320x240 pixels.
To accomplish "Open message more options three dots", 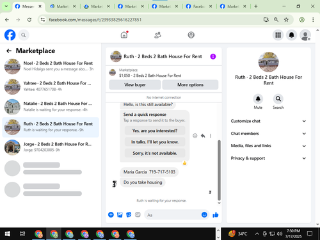I will 211,136.
